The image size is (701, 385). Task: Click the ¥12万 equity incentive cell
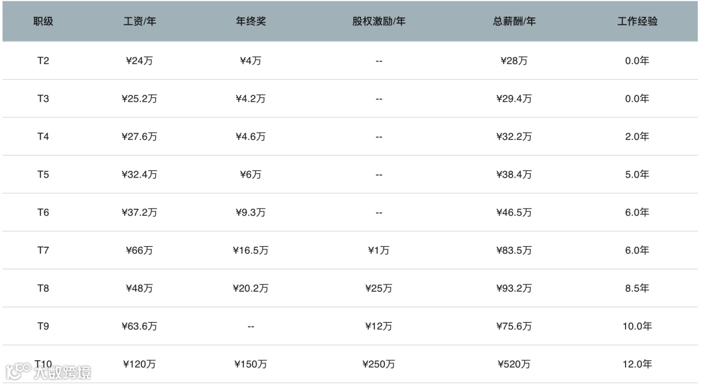coord(378,326)
